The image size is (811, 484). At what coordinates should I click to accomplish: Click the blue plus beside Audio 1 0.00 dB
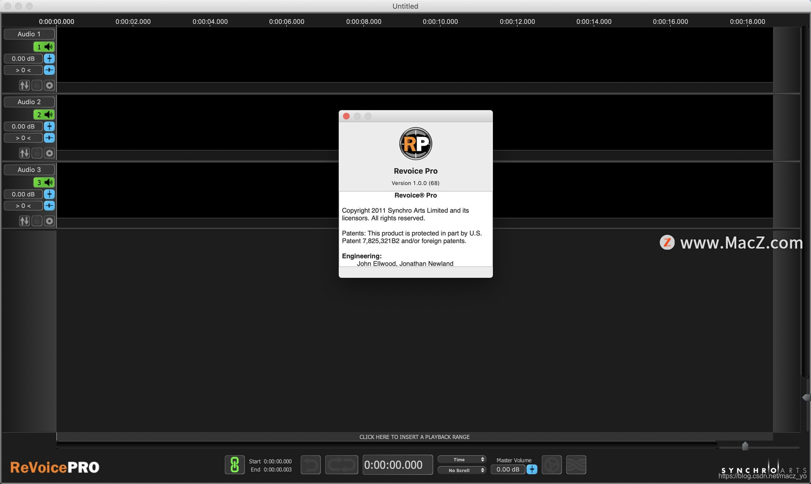point(49,59)
